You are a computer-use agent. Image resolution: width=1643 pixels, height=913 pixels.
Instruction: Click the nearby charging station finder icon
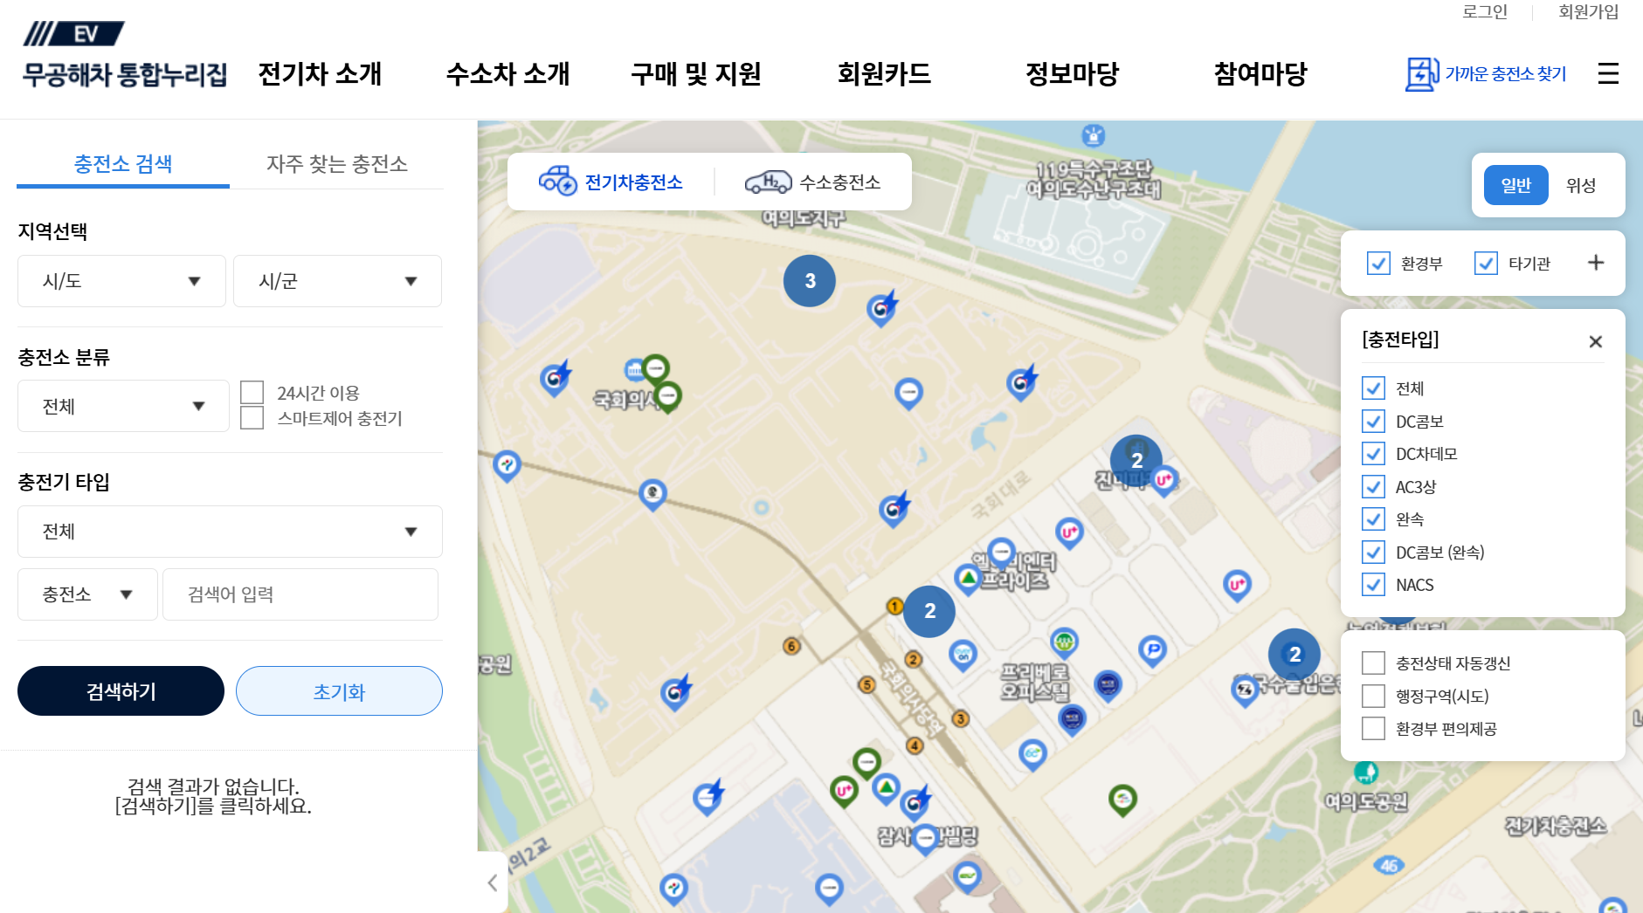(x=1421, y=74)
